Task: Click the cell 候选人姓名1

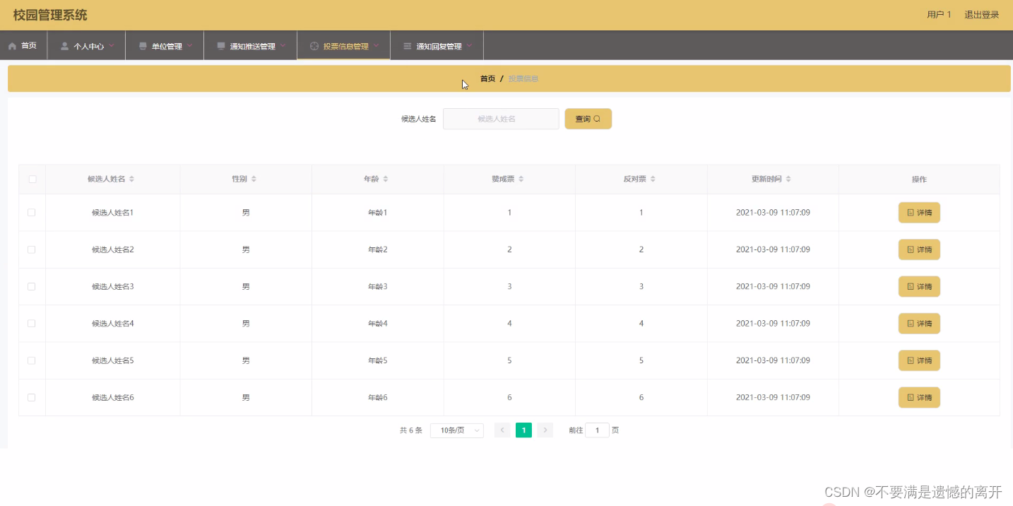Action: 113,213
